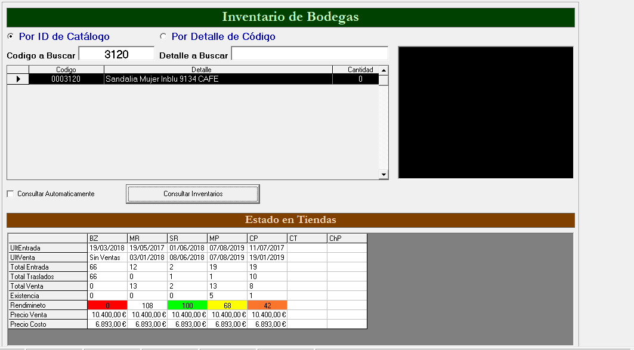Click the black product image preview area
This screenshot has height=350, width=634.
point(485,112)
